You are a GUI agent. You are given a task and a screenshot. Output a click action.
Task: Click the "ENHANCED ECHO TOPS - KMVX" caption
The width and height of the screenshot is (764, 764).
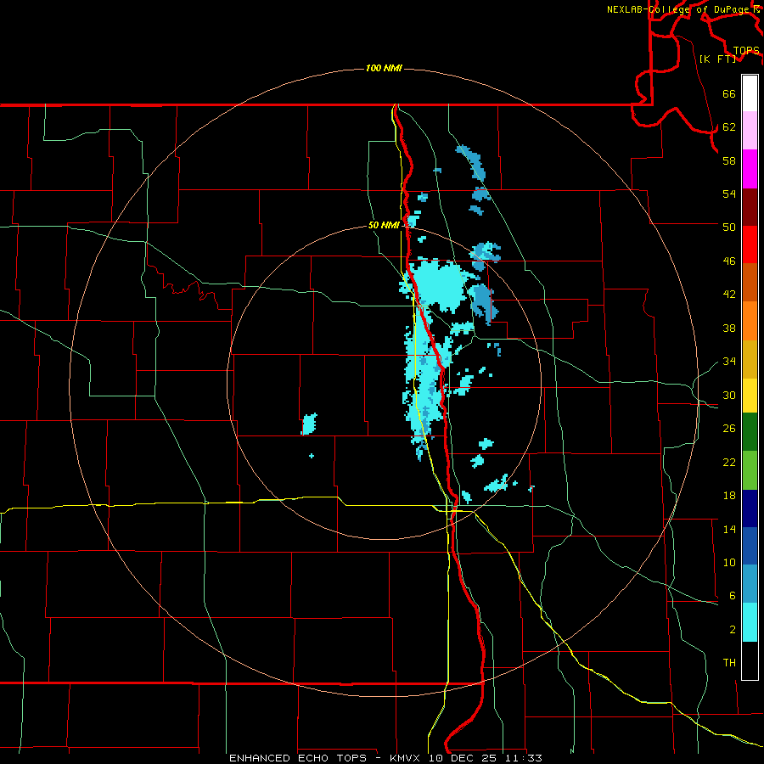[327, 758]
